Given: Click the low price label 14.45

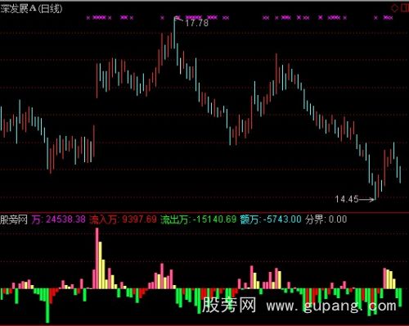Looking at the screenshot, I should (x=347, y=199).
